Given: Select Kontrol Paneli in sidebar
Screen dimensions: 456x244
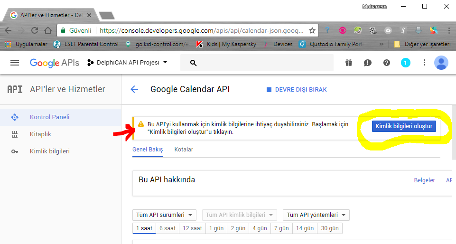Looking at the screenshot, I should coord(60,117).
